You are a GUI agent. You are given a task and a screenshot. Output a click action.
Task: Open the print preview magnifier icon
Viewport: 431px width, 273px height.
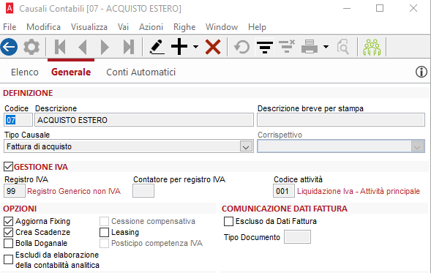point(342,47)
